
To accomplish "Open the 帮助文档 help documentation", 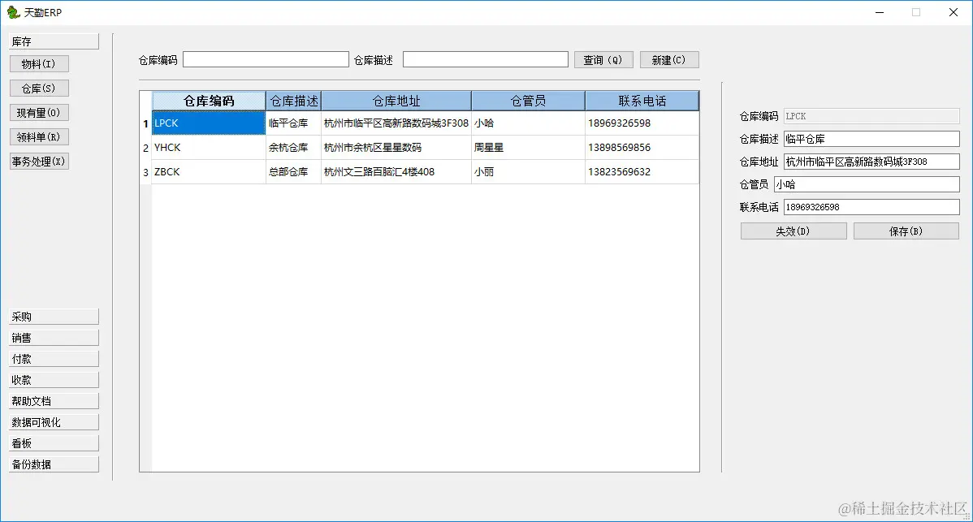I will point(53,400).
